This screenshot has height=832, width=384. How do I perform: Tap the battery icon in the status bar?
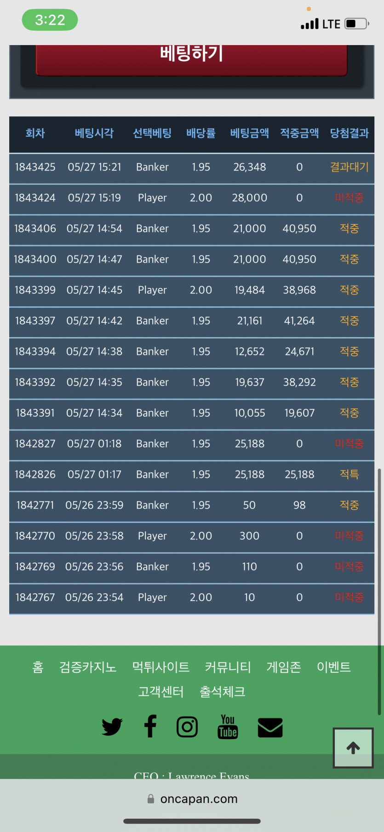[357, 23]
